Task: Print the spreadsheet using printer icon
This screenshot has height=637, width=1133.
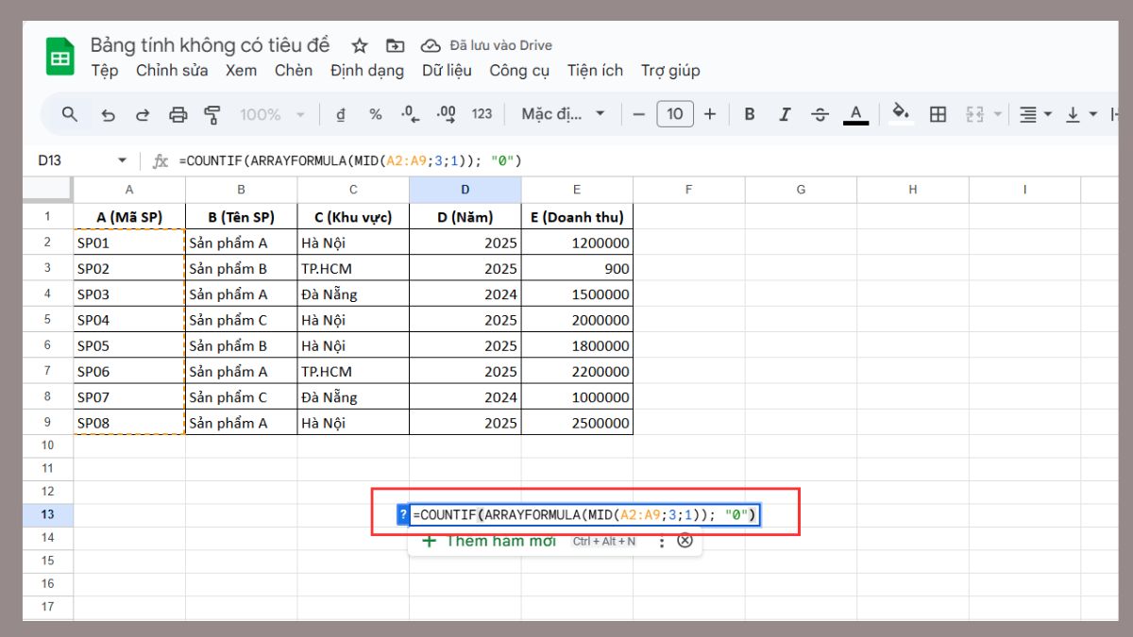Action: coord(178,114)
